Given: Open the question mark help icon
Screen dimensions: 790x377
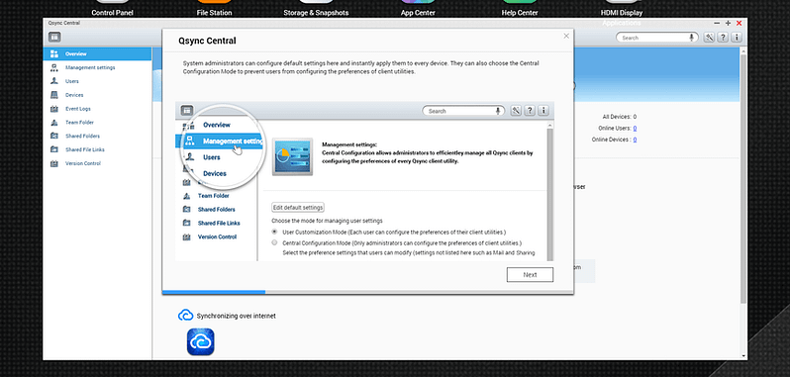Looking at the screenshot, I should [723, 38].
